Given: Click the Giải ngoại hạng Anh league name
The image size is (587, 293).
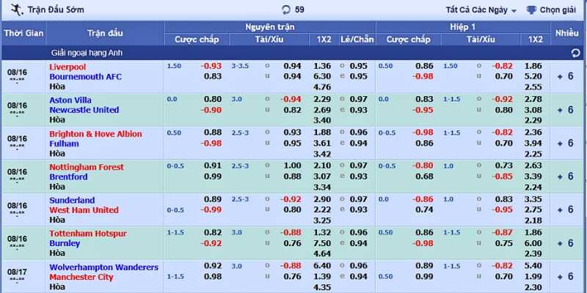Looking at the screenshot, I should click(87, 53).
